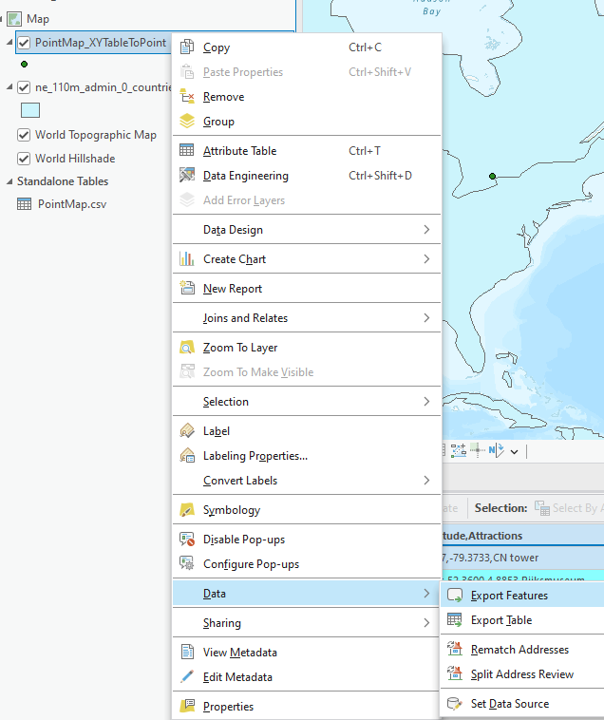Open Attribute Table via its grid icon
This screenshot has width=604, height=720.
click(x=187, y=151)
